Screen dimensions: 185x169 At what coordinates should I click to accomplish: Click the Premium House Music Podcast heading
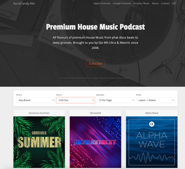tap(96, 27)
